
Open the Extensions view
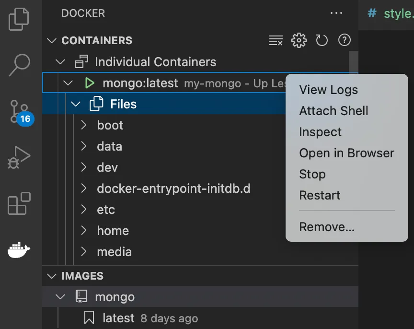(19, 203)
